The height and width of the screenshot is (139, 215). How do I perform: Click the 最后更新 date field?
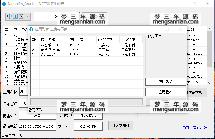(x=38, y=126)
